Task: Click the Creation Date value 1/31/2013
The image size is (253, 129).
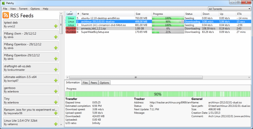Action: 214,113
